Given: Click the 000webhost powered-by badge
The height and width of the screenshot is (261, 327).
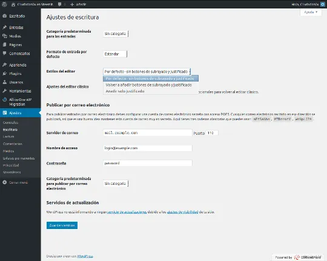Looking at the screenshot, I should [x=298, y=257].
